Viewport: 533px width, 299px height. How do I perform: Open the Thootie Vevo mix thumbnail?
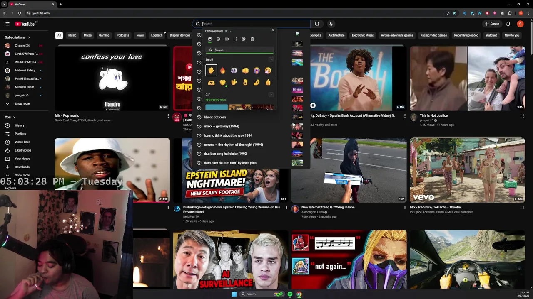pyautogui.click(x=467, y=170)
